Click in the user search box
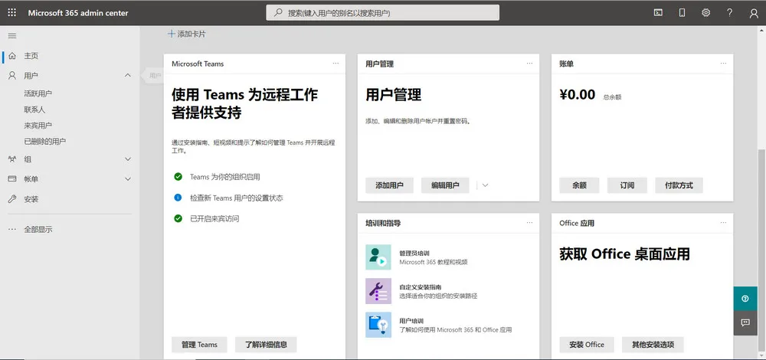This screenshot has height=360, width=766. (x=383, y=13)
